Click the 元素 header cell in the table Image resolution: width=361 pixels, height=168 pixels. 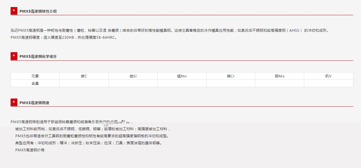pos(35,76)
